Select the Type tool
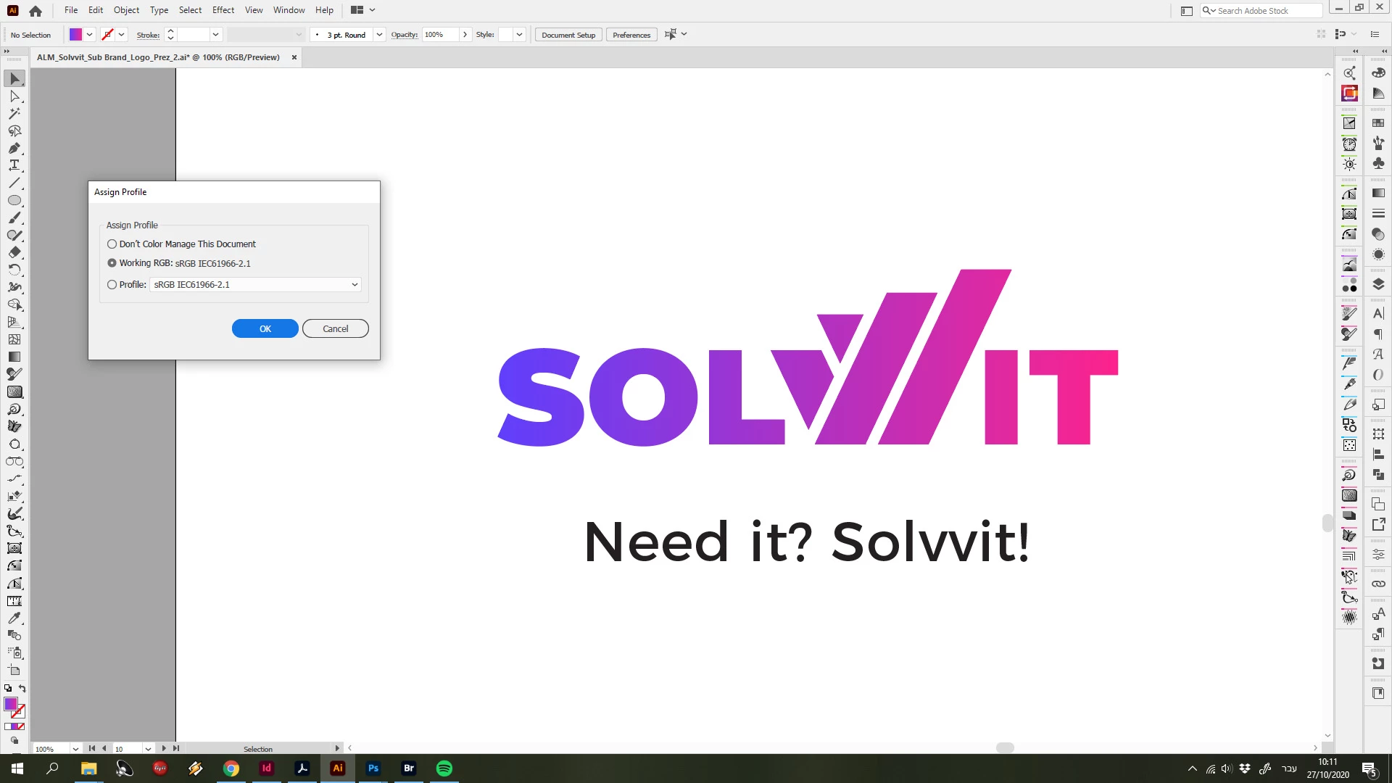 (14, 165)
